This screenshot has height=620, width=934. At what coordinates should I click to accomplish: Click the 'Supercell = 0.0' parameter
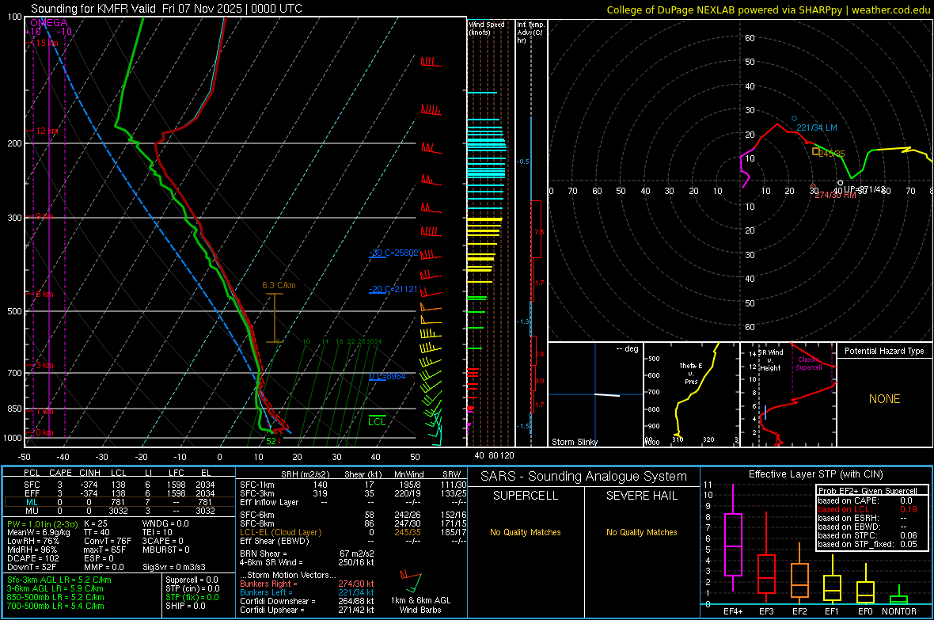(192, 580)
